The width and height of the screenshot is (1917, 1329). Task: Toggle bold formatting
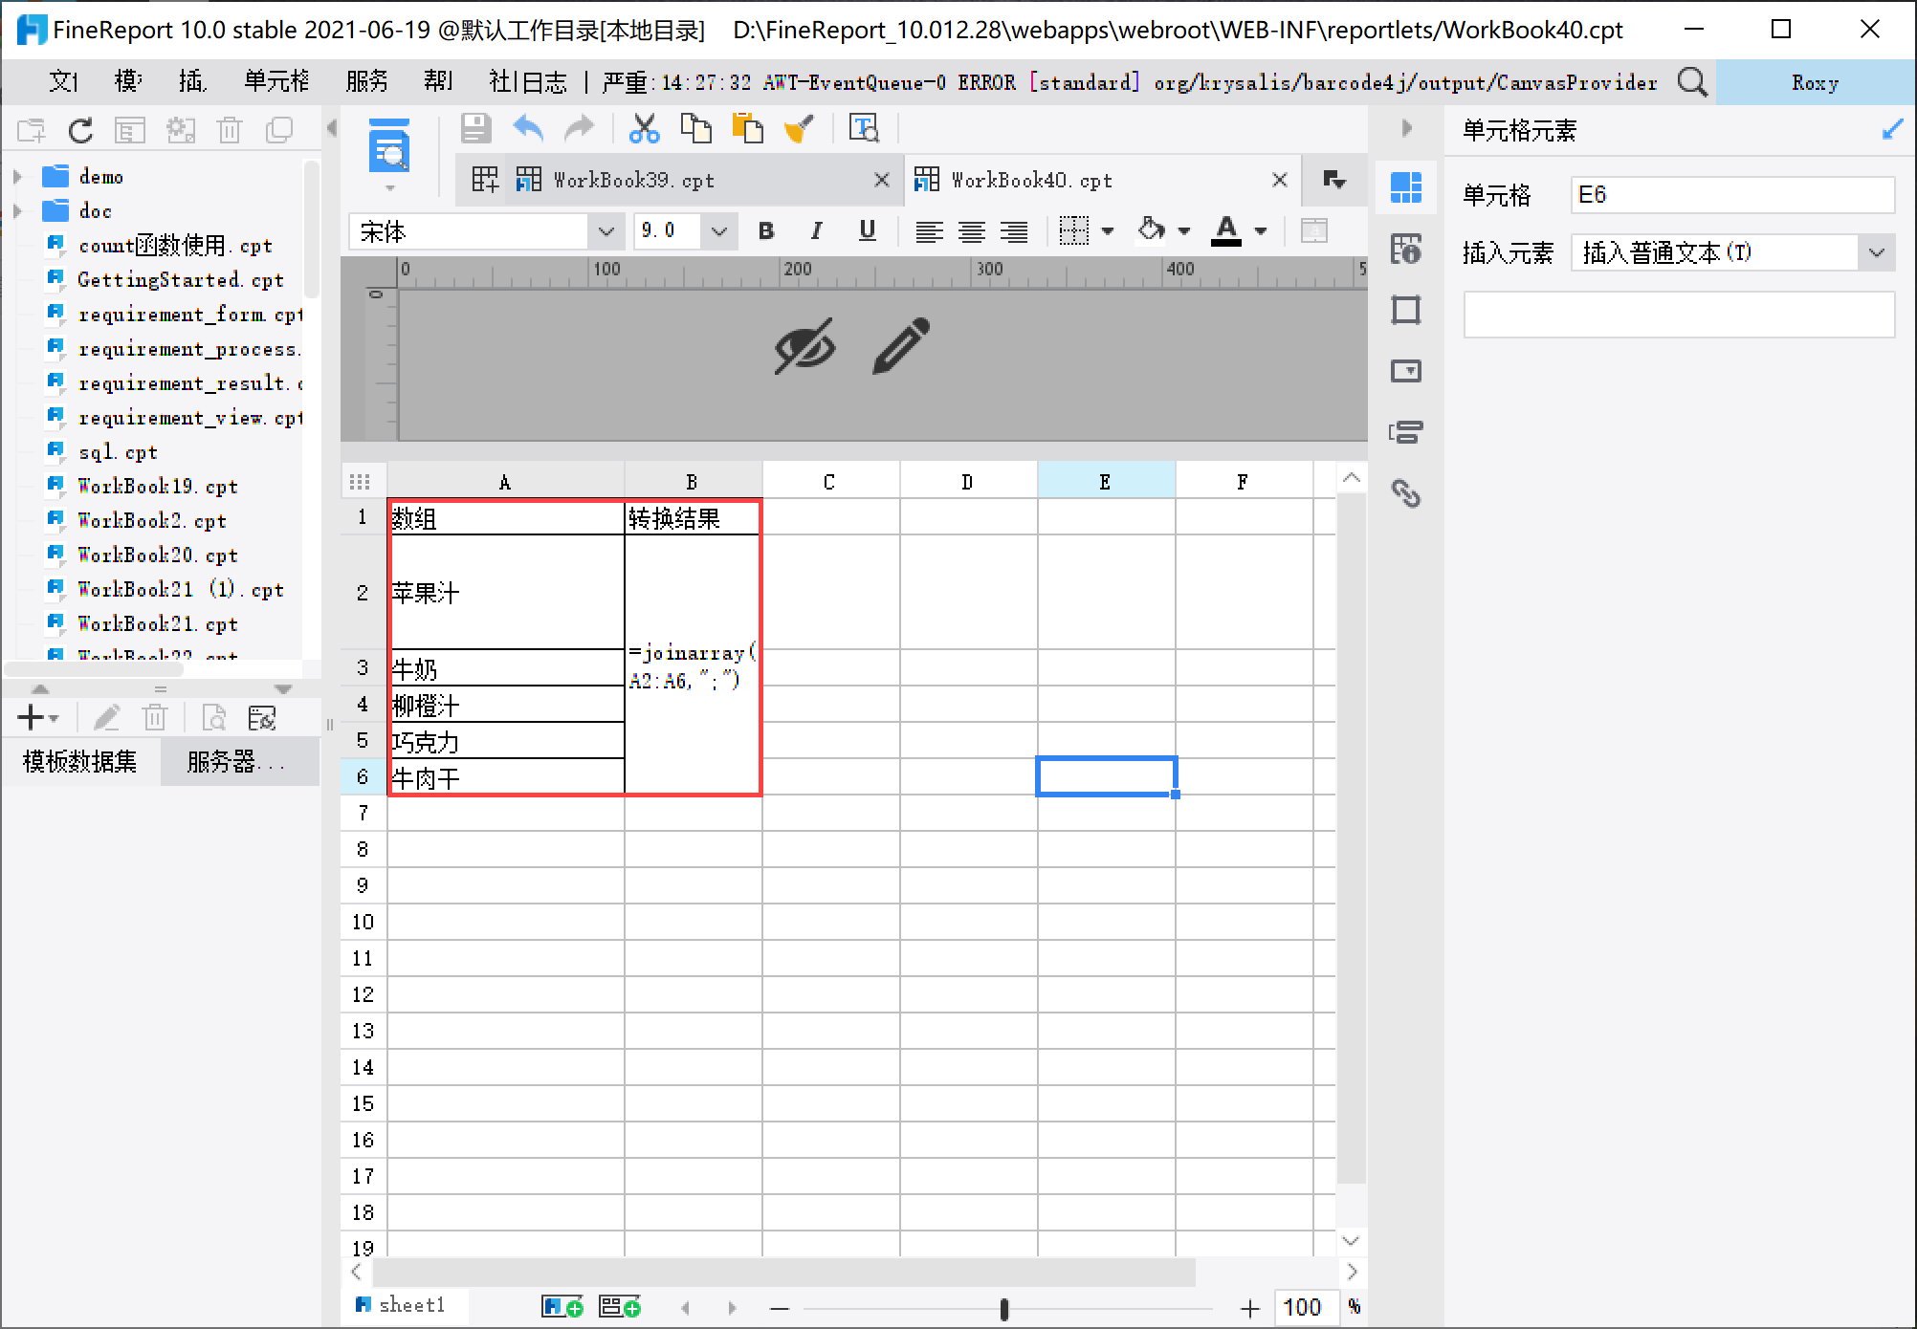pyautogui.click(x=765, y=231)
